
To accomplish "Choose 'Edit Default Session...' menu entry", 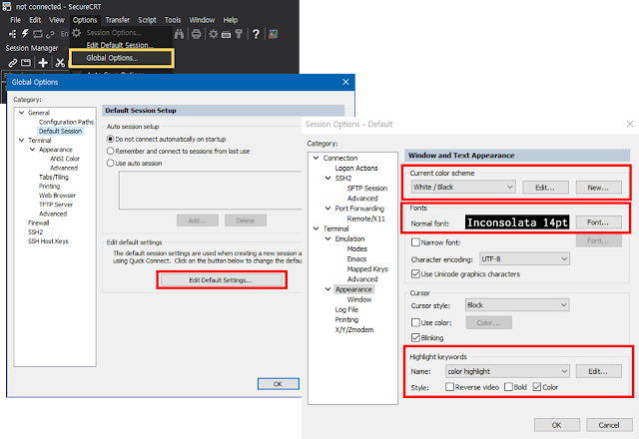I will [x=120, y=45].
